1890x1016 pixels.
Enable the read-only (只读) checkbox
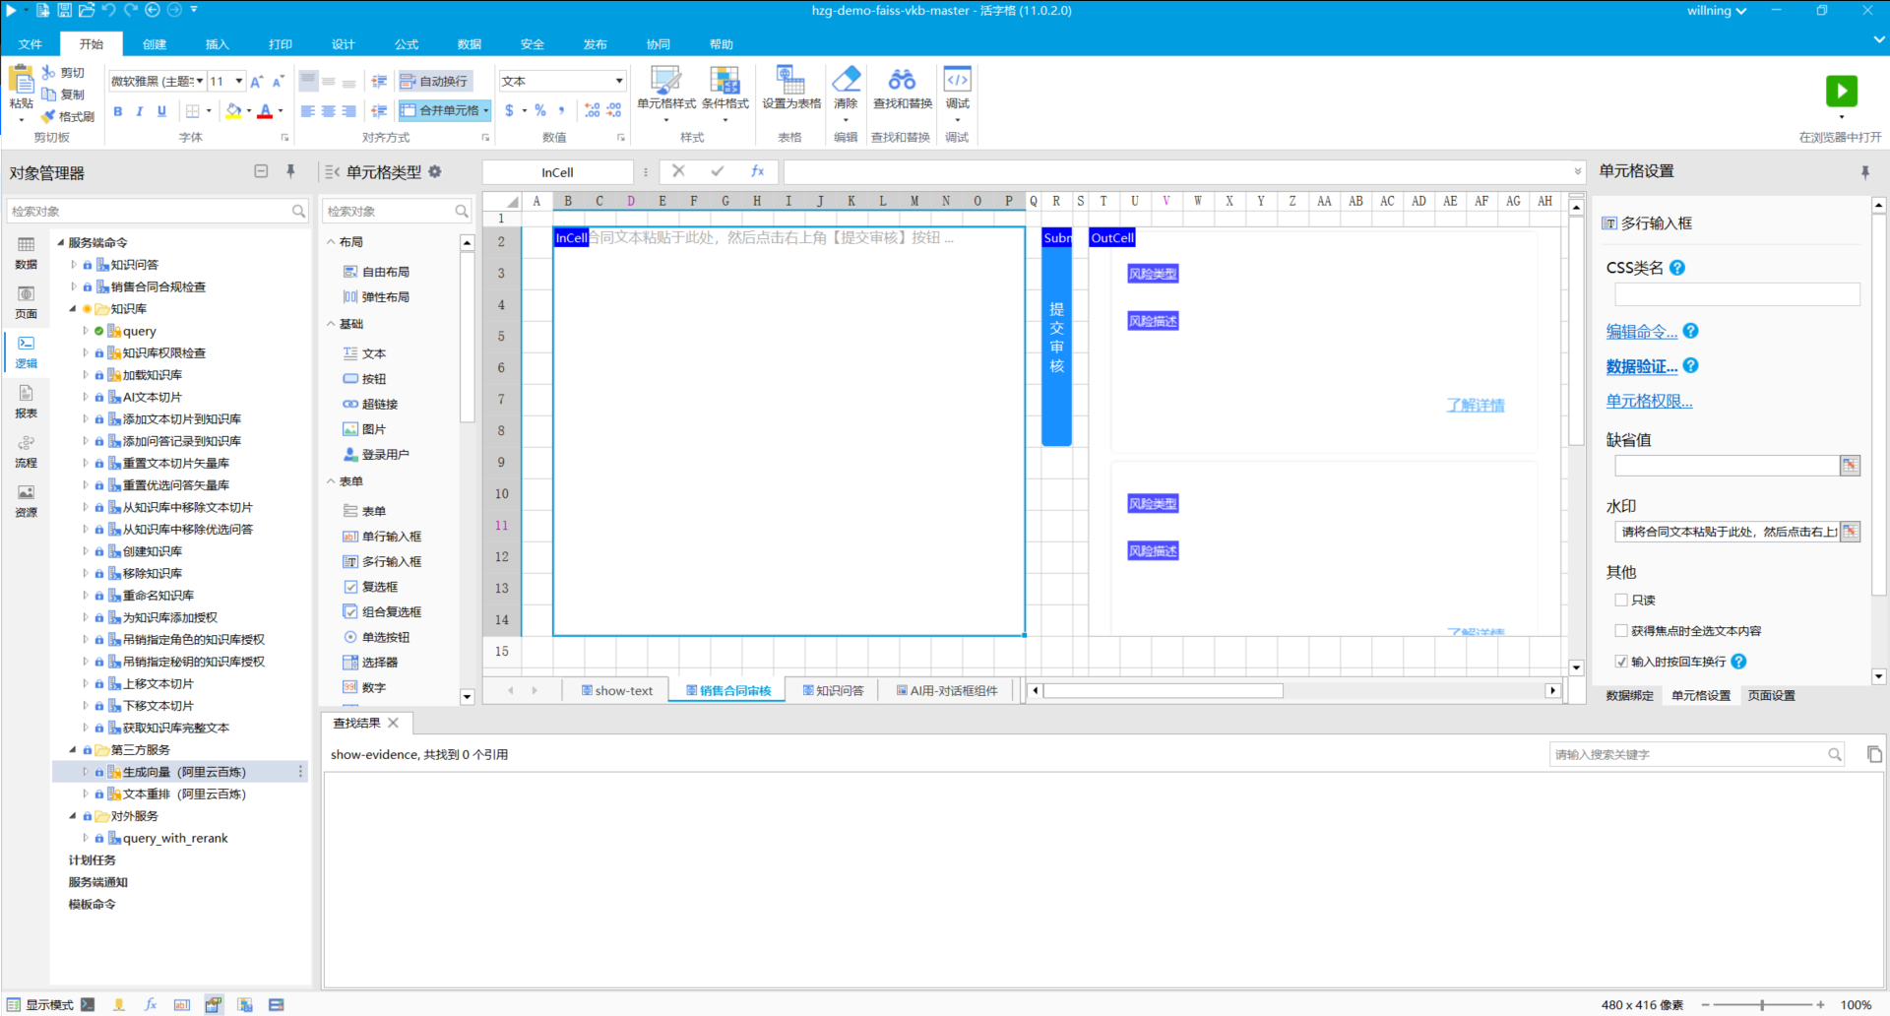point(1621,600)
